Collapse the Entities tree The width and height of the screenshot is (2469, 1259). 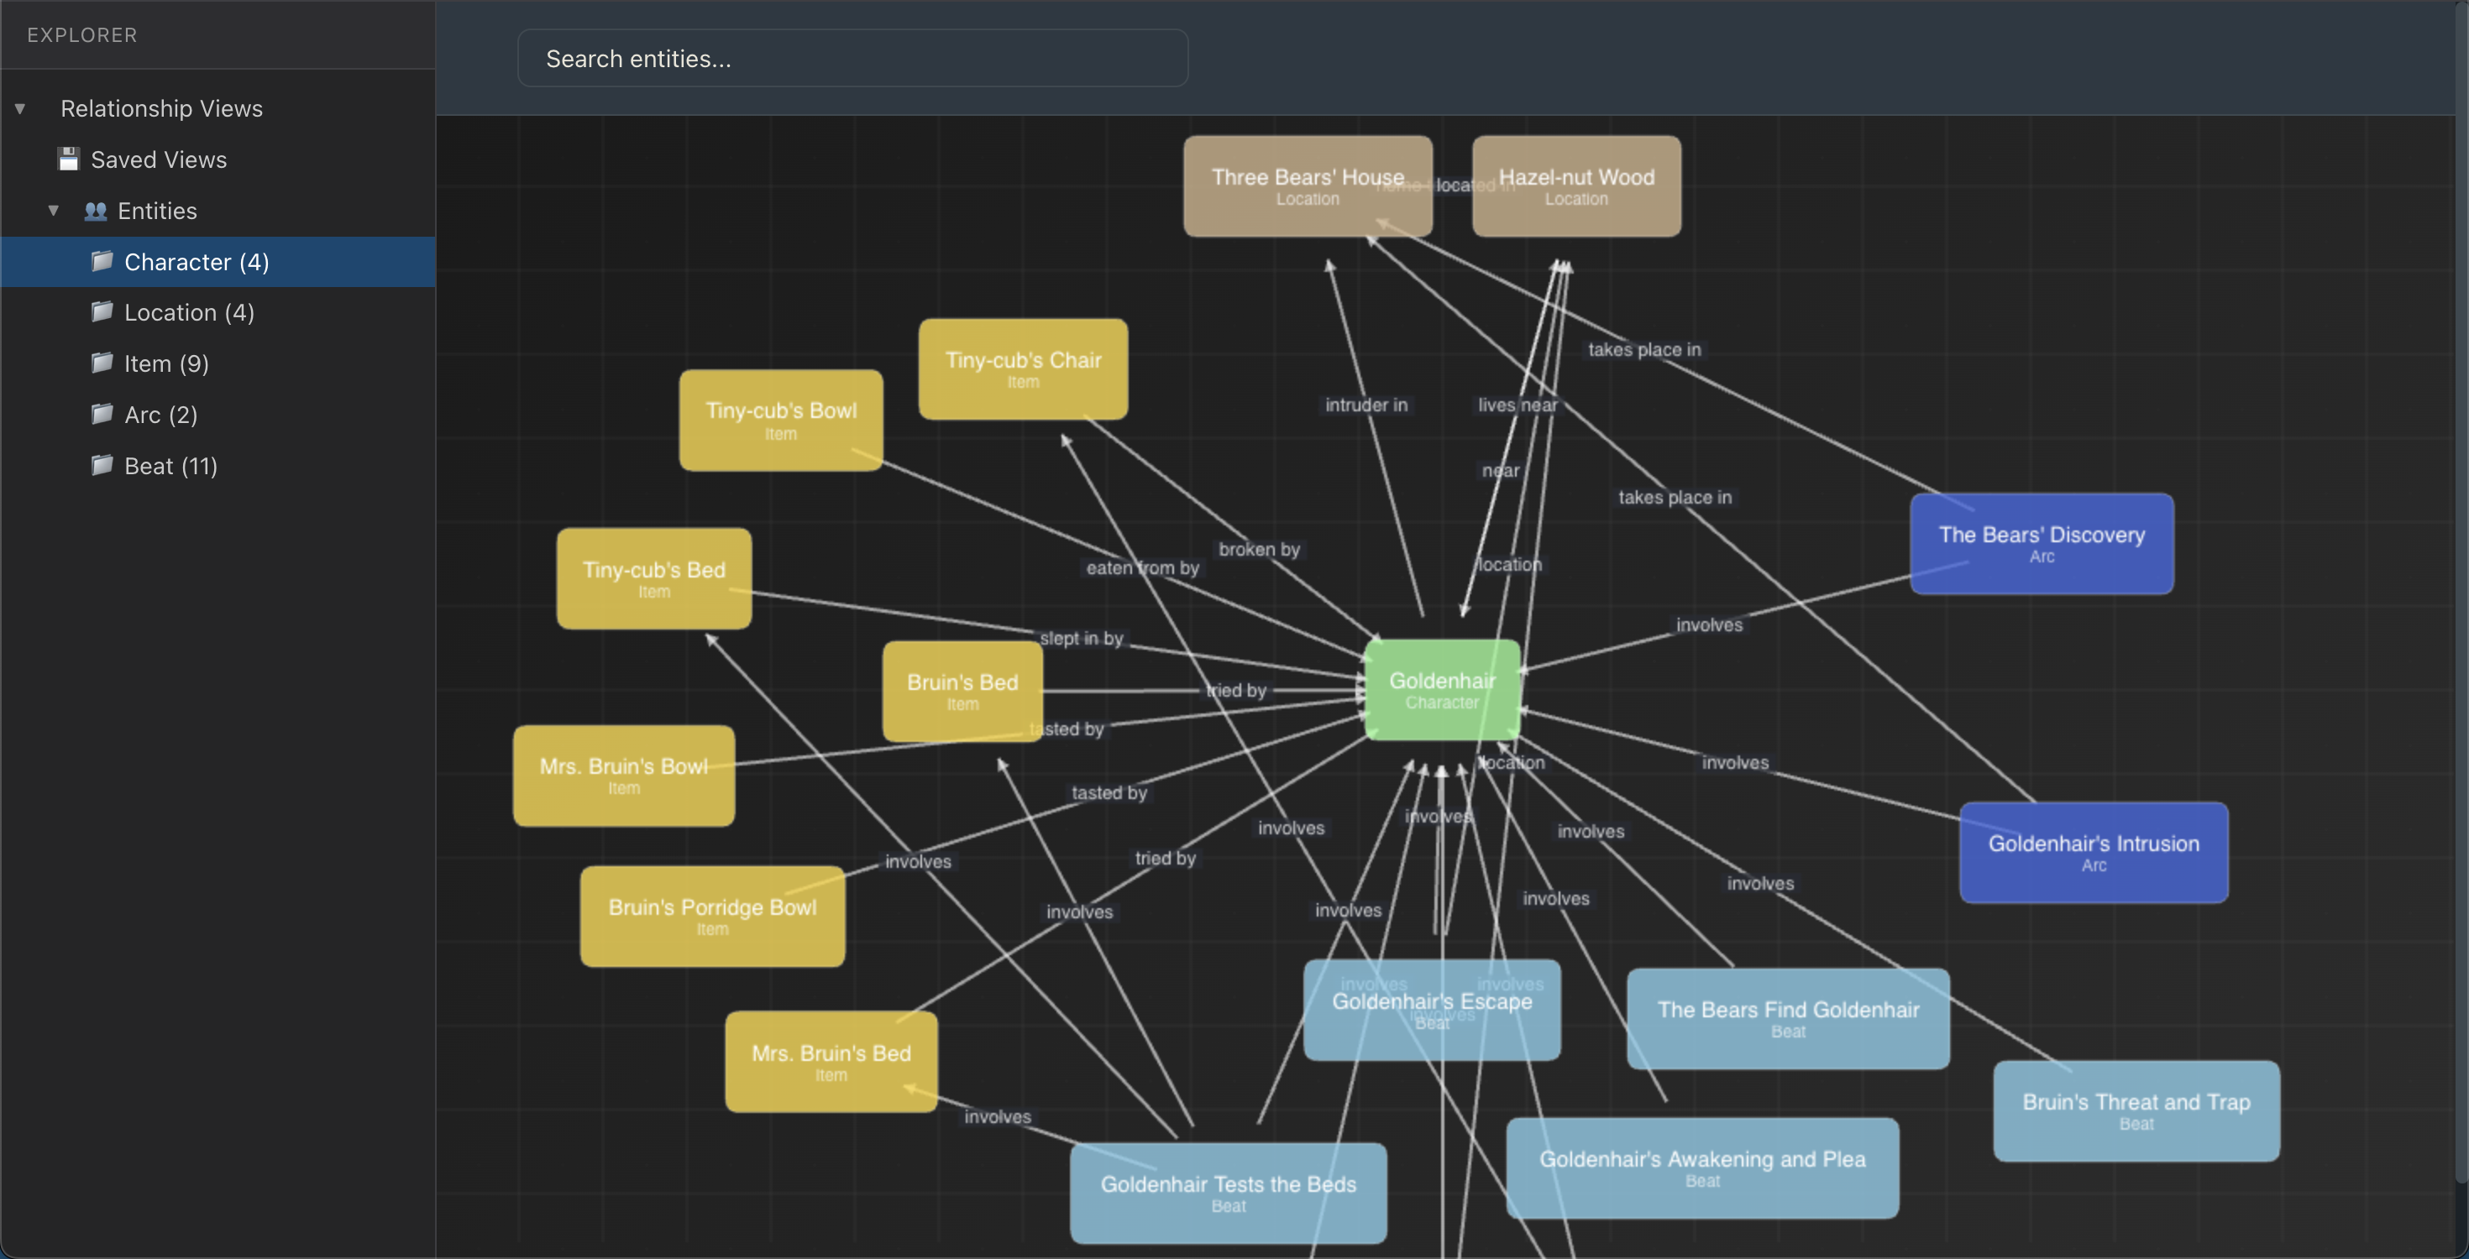click(54, 211)
